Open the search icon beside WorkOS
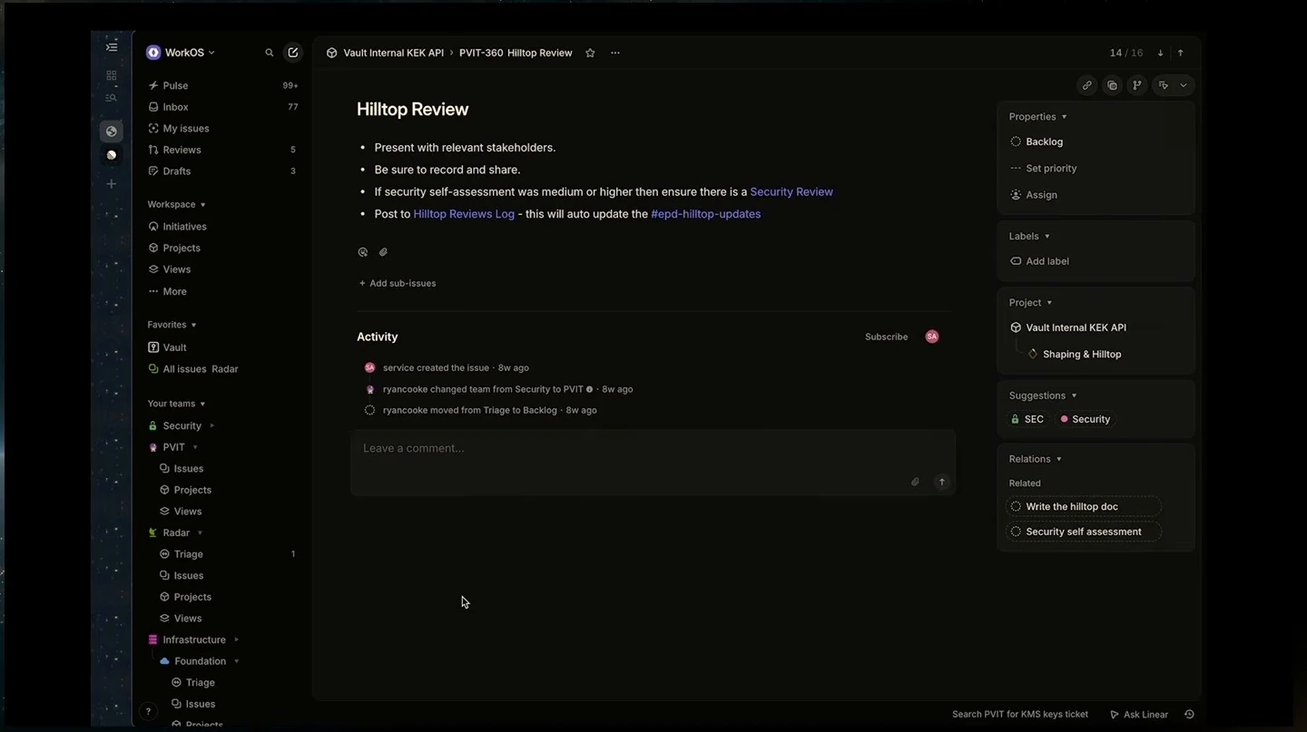 pos(269,53)
